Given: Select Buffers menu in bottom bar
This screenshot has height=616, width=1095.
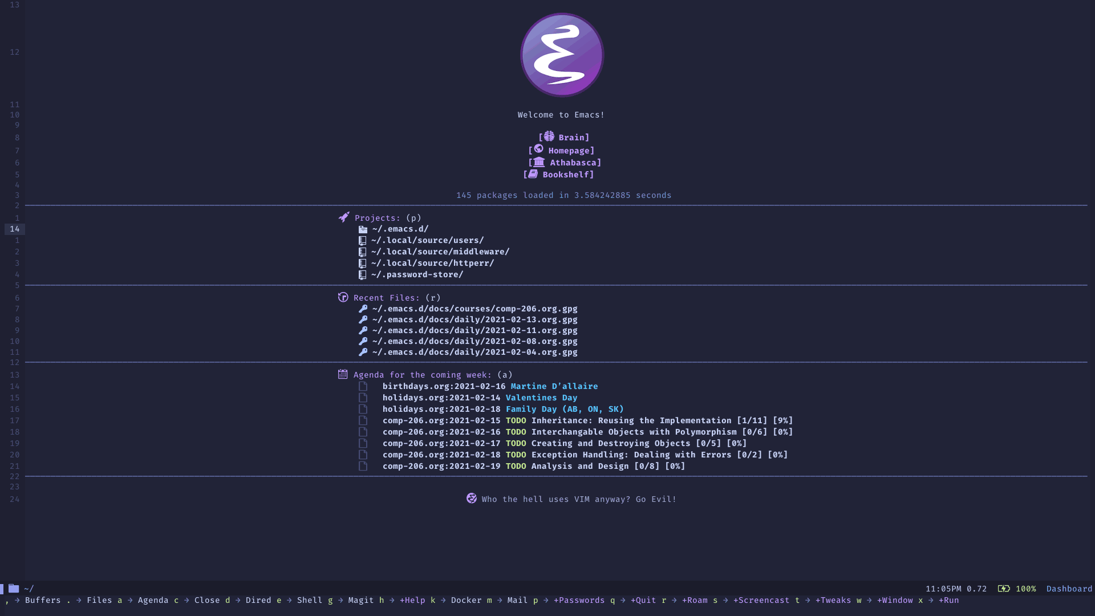Looking at the screenshot, I should pyautogui.click(x=42, y=599).
